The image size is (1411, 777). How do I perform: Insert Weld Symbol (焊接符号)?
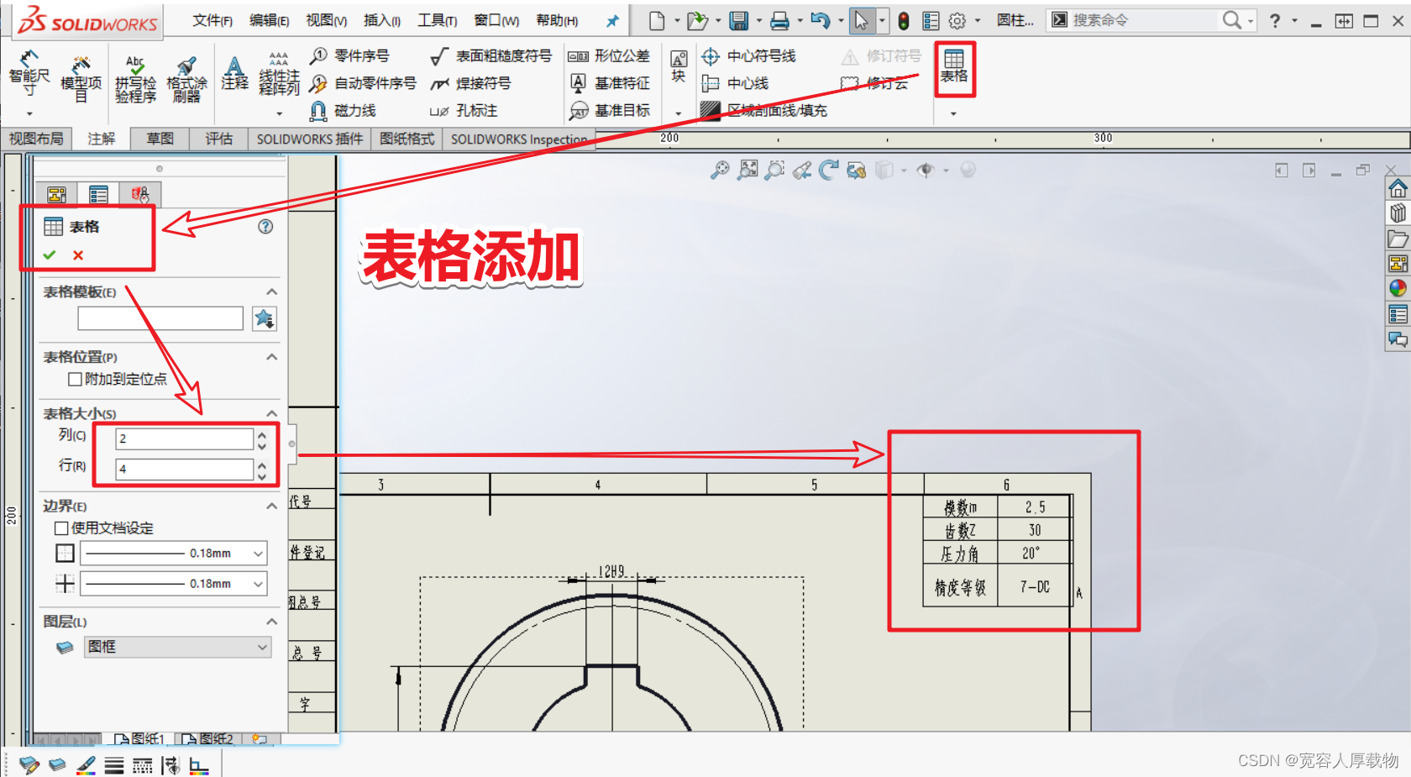(x=470, y=83)
